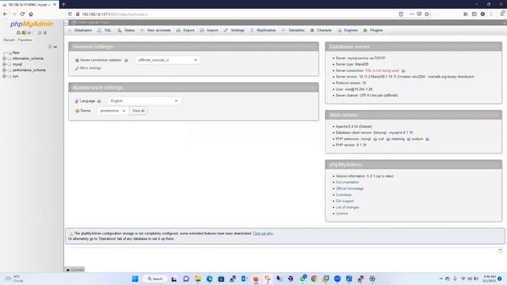Open the Contribute link
This screenshot has width=507, height=285.
[x=343, y=195]
